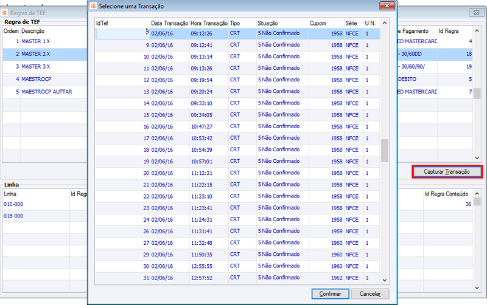
Task: Select transaction with IdTef 10
Action: pyautogui.click(x=237, y=57)
